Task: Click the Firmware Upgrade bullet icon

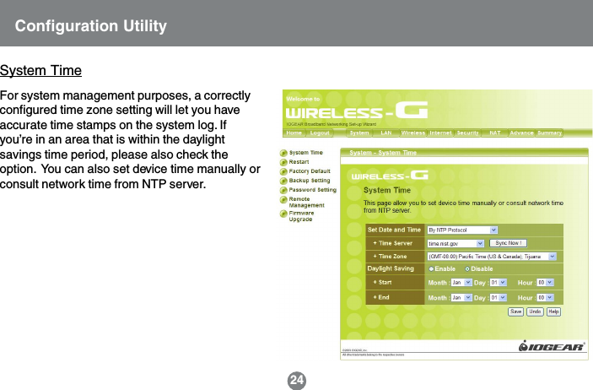Action: [283, 214]
